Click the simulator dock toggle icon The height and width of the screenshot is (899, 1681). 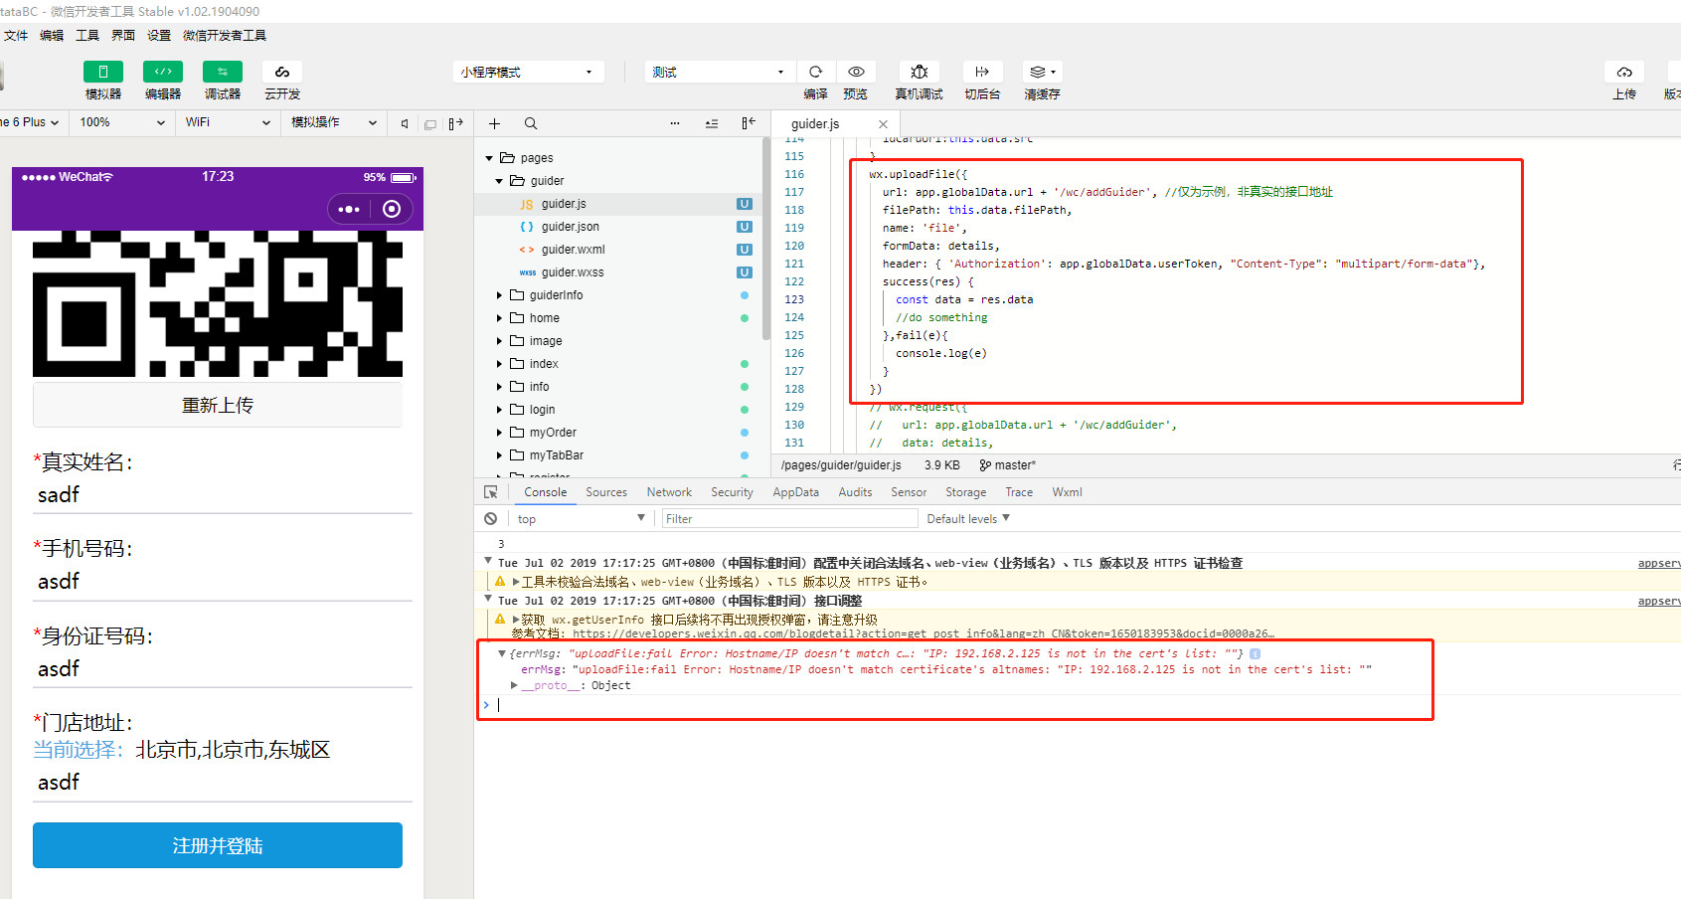(455, 123)
